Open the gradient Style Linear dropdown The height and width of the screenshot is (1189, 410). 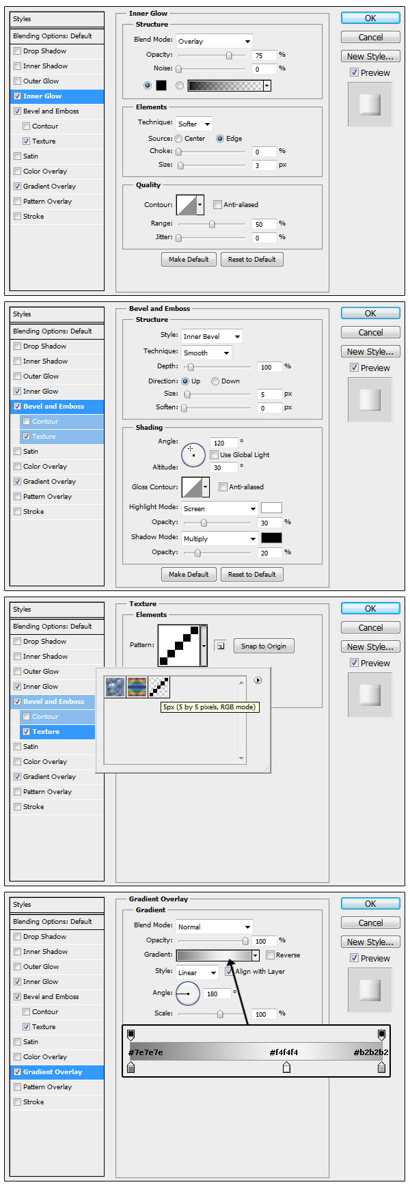197,972
